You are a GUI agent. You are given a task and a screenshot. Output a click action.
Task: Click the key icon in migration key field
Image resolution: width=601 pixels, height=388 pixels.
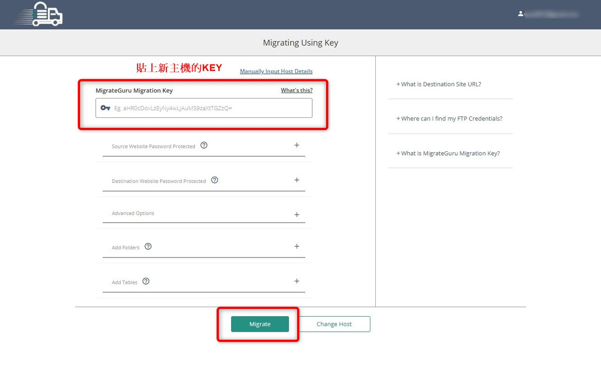point(105,108)
